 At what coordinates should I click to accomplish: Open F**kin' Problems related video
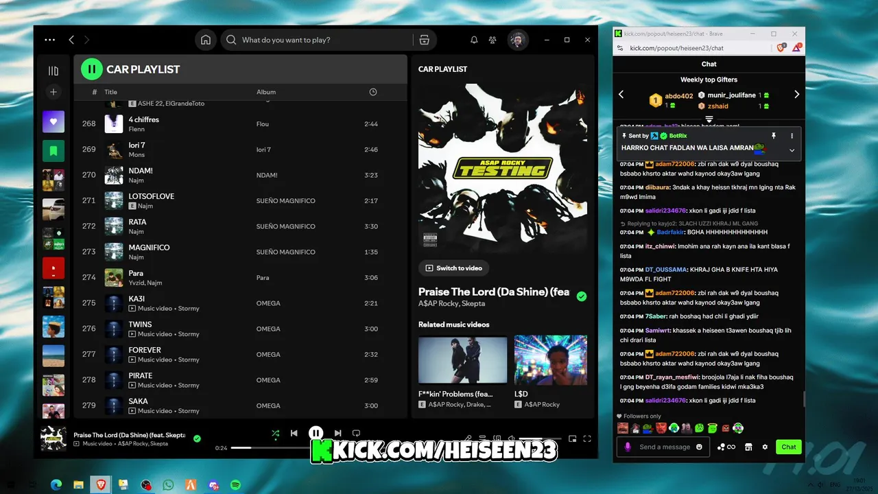[463, 360]
